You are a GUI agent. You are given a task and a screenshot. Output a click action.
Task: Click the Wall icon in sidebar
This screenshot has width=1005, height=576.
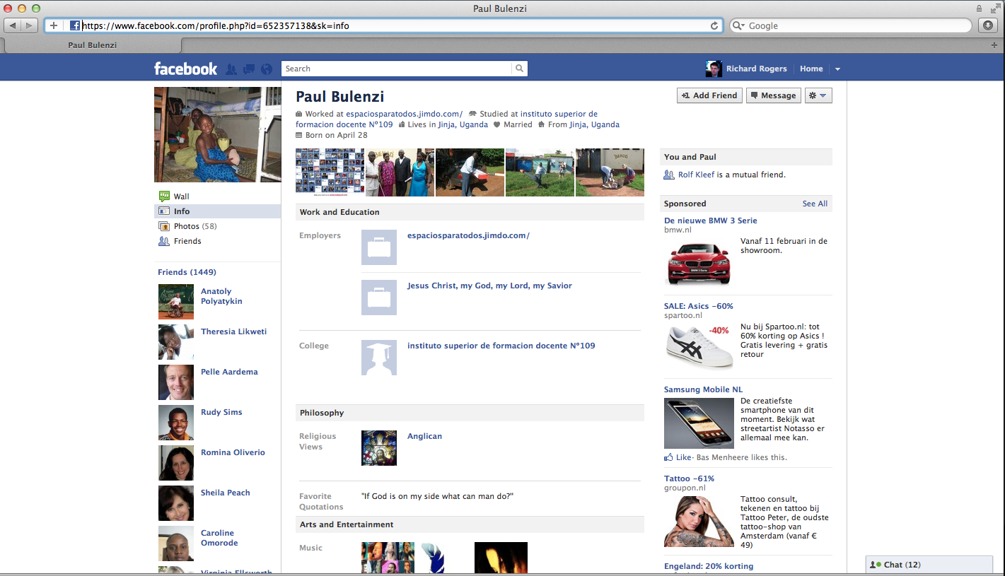click(164, 196)
